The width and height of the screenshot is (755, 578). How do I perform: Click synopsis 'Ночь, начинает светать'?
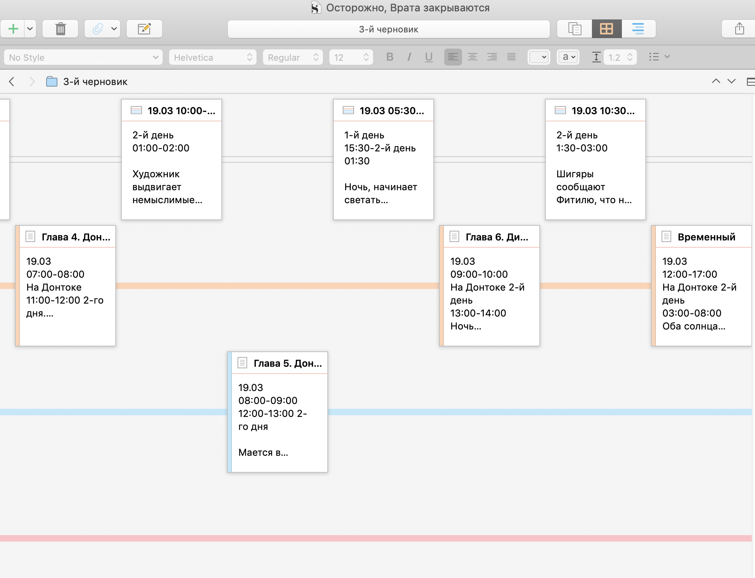tap(380, 193)
